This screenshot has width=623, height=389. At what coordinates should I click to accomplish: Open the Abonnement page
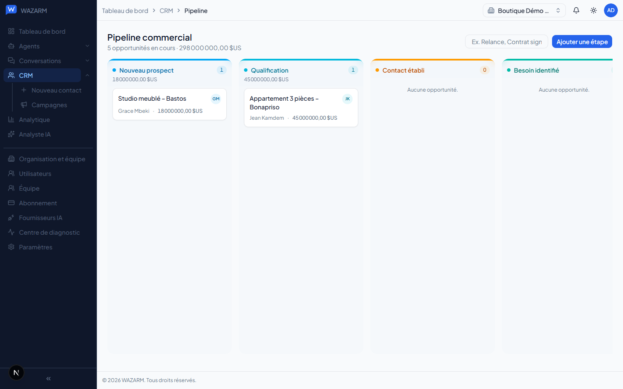click(48, 203)
